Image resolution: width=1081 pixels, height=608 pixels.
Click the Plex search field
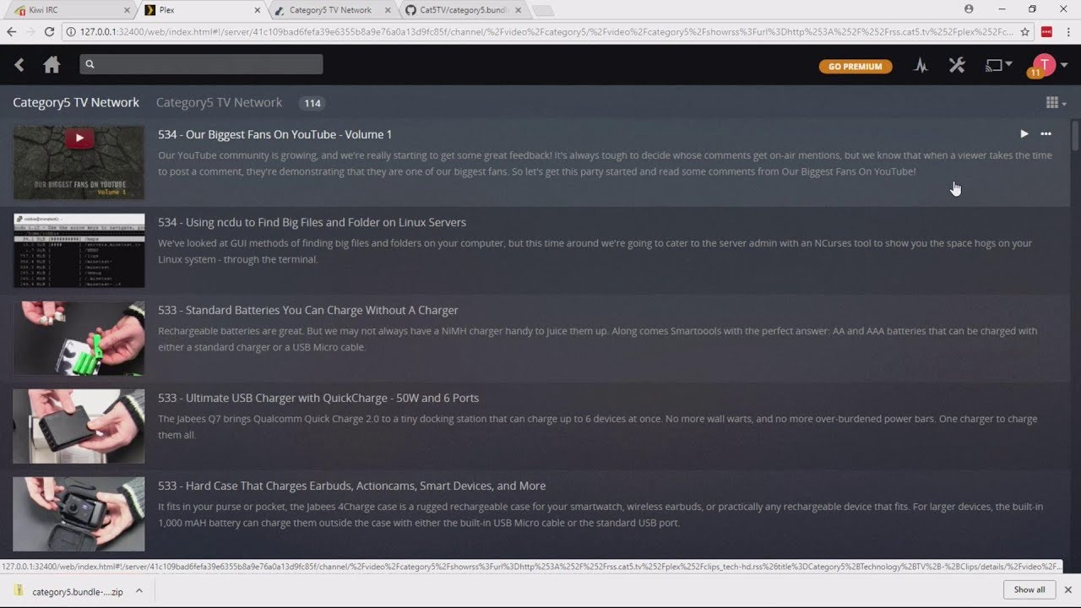click(x=201, y=64)
